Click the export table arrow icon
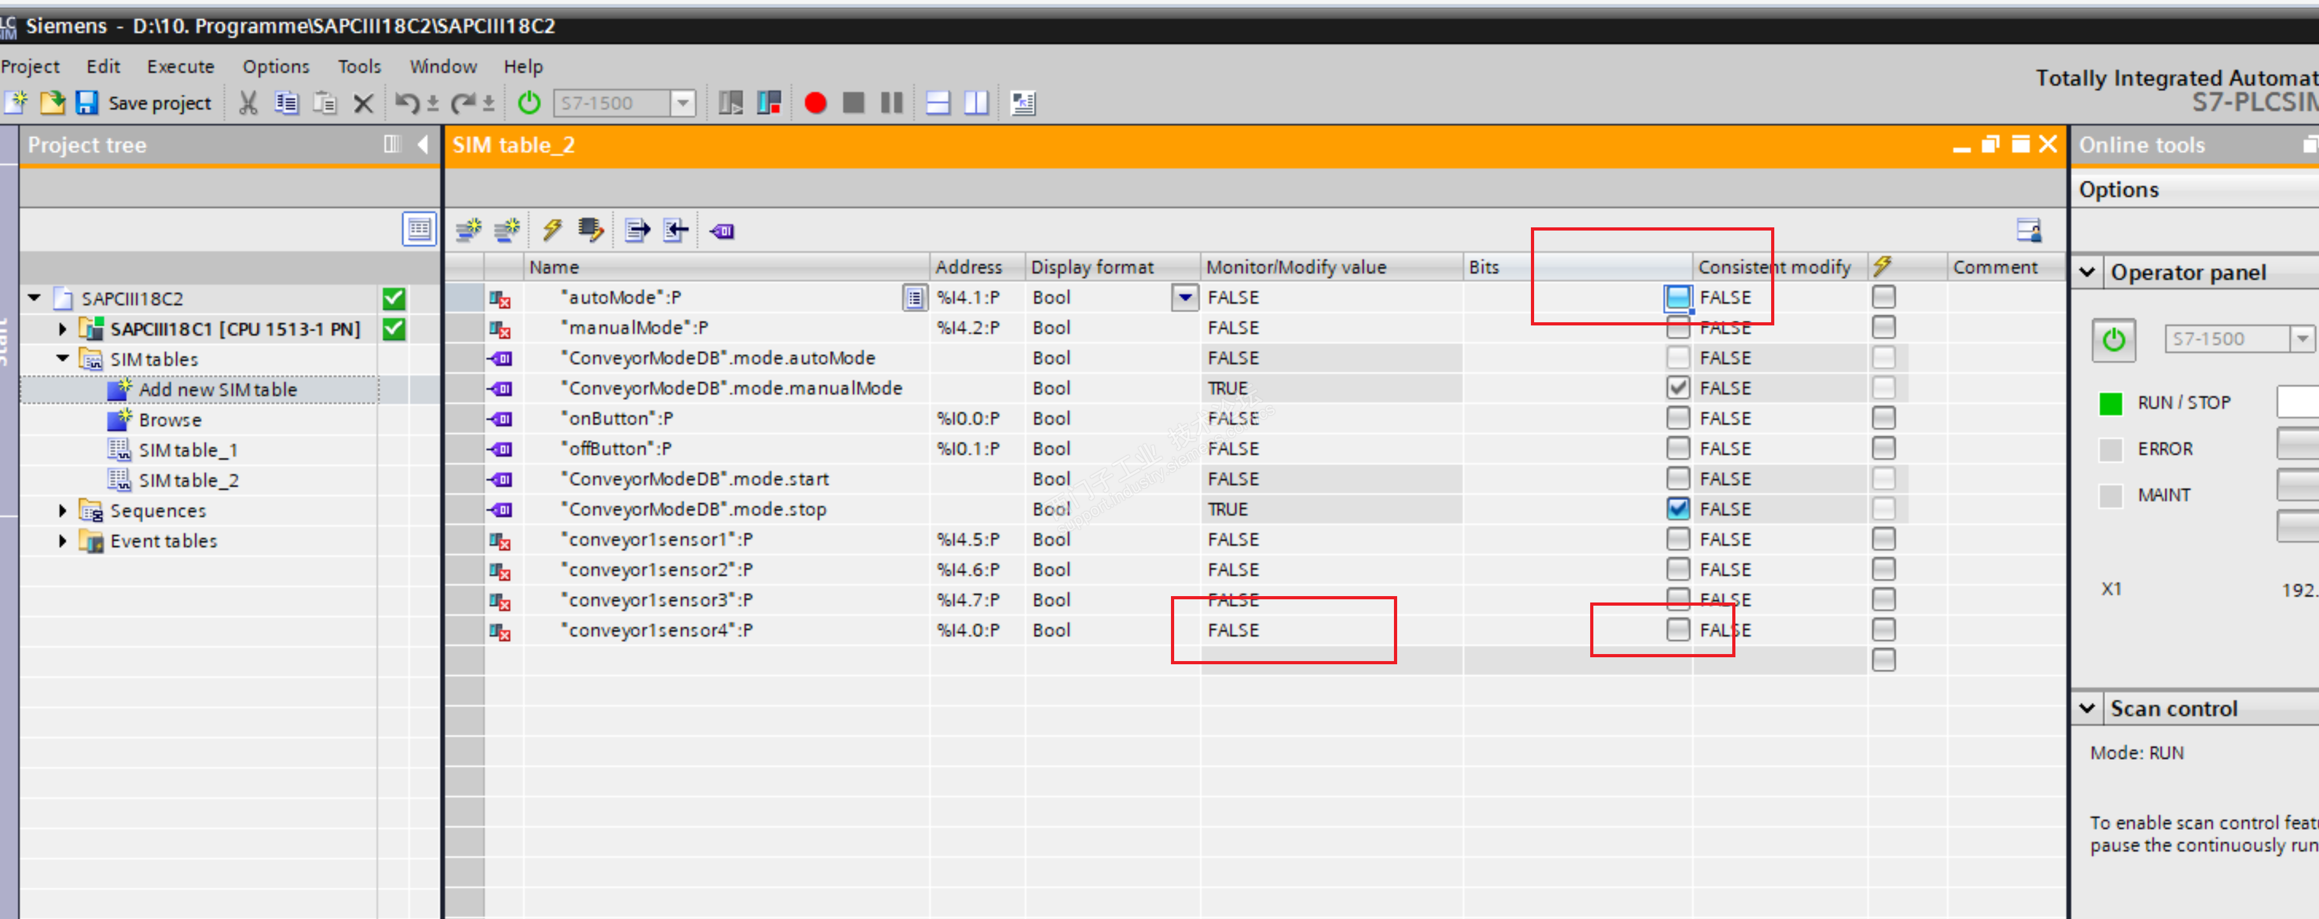Image resolution: width=2319 pixels, height=919 pixels. point(636,231)
